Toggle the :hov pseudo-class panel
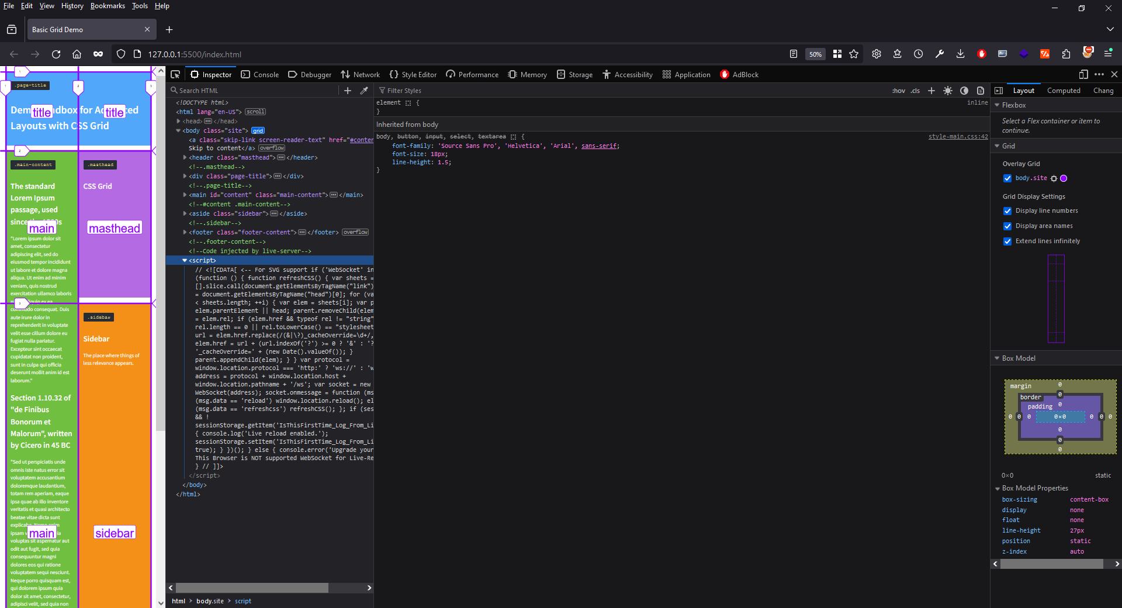Viewport: 1122px width, 608px height. coord(899,91)
